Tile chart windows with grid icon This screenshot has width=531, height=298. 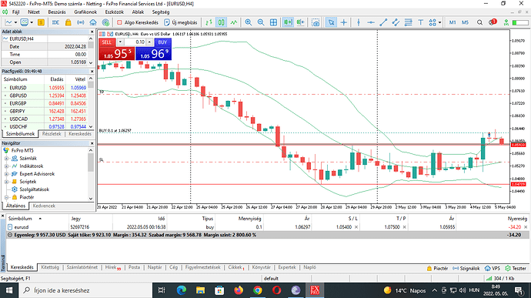pos(273,22)
